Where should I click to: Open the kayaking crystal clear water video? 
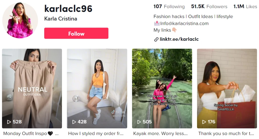(x=162, y=88)
